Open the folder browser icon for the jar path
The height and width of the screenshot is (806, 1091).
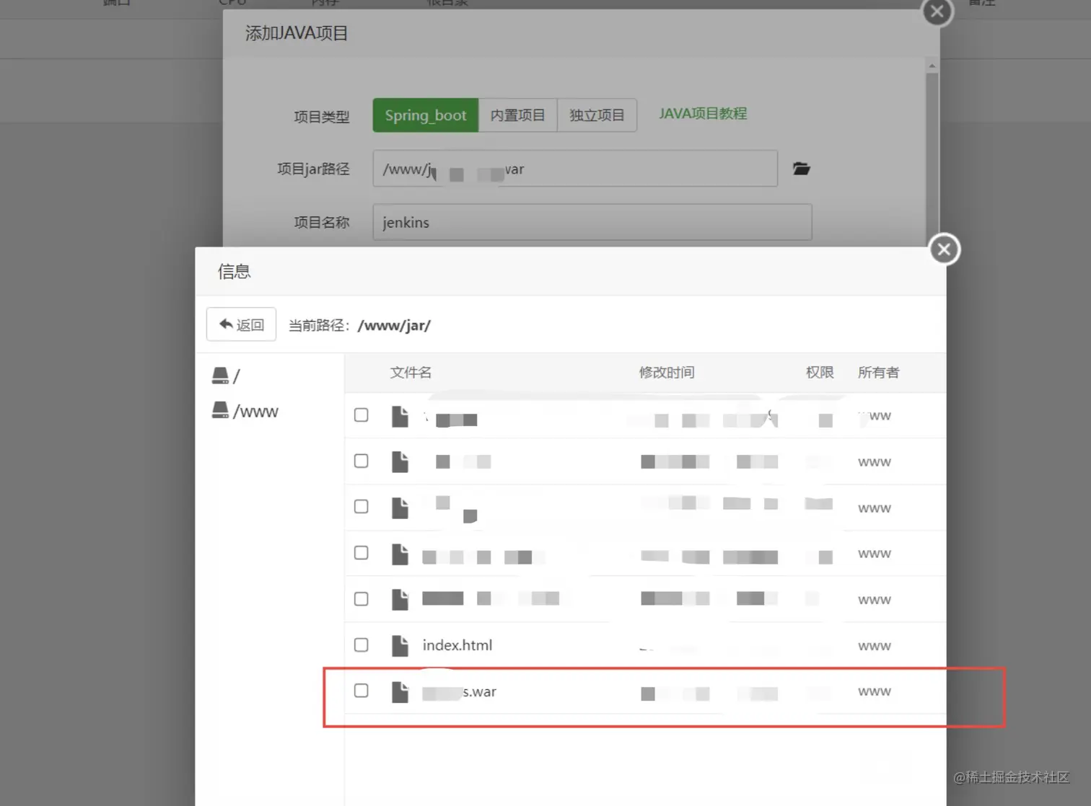click(801, 169)
